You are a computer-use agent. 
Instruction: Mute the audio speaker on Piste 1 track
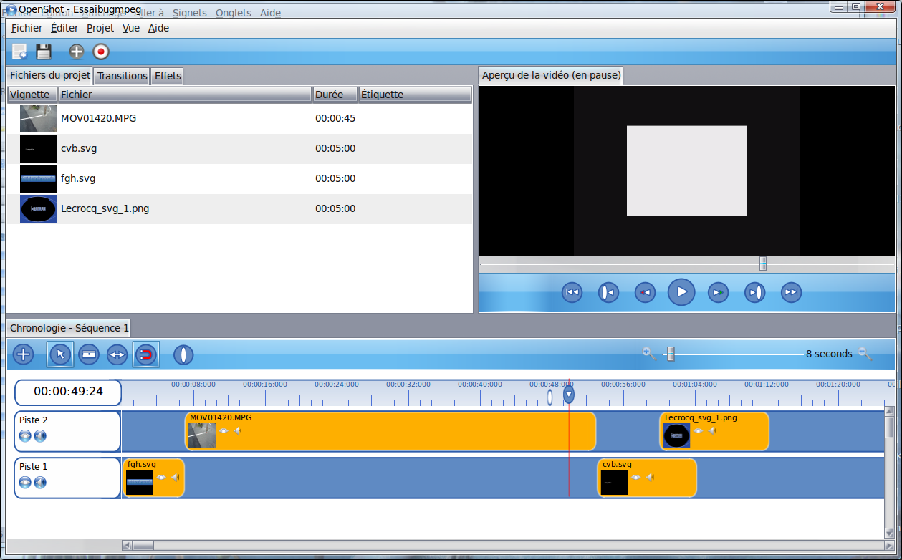coord(40,483)
